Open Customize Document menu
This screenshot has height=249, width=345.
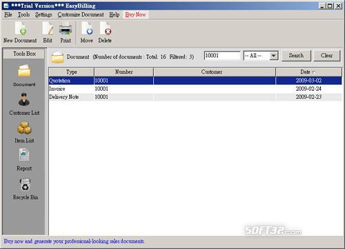coord(81,14)
